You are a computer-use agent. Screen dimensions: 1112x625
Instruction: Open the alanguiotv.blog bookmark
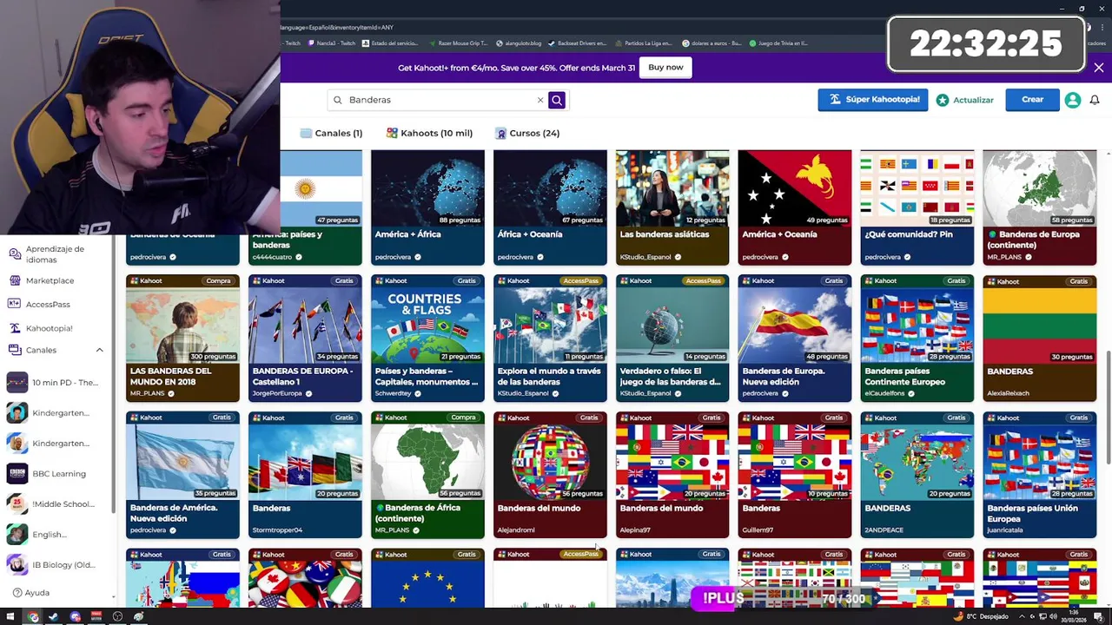click(x=519, y=43)
